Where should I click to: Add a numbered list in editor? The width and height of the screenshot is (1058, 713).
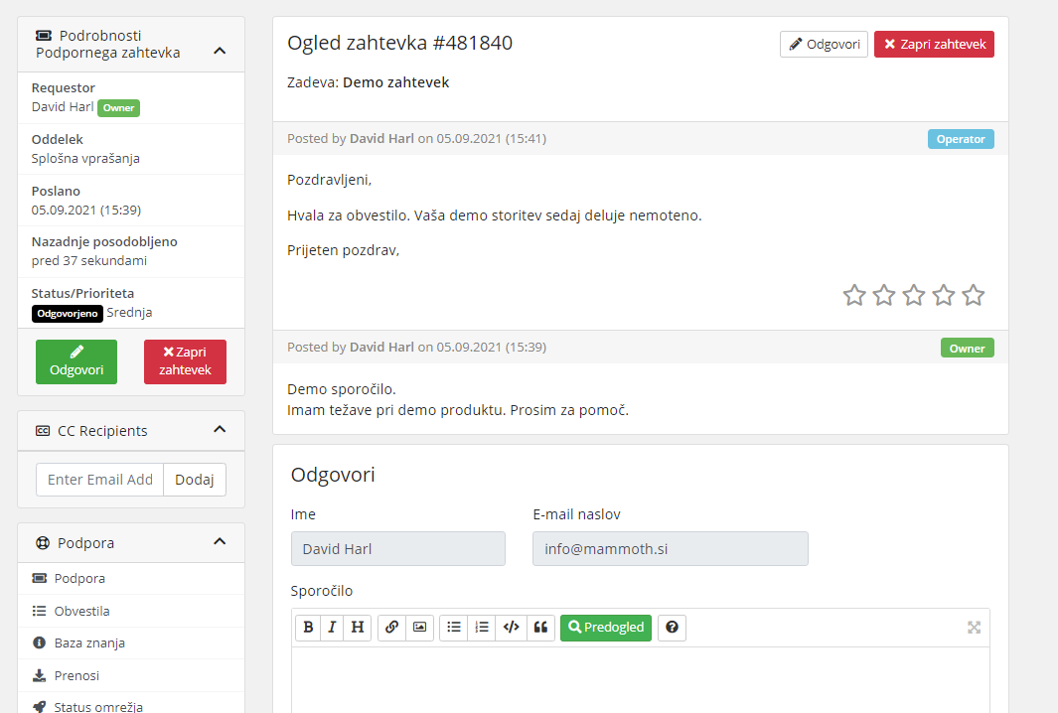482,628
